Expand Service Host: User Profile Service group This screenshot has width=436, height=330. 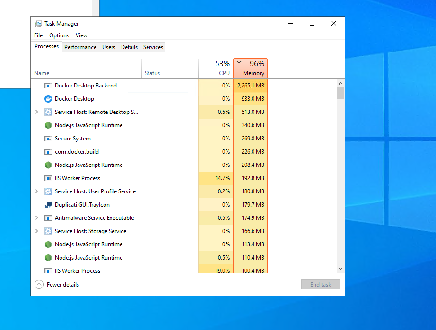[x=37, y=191]
